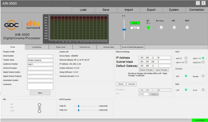Click the AES 15.1 green indicator light

click(x=148, y=27)
